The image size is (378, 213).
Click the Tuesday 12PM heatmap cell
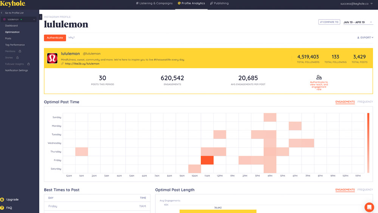[220, 135]
